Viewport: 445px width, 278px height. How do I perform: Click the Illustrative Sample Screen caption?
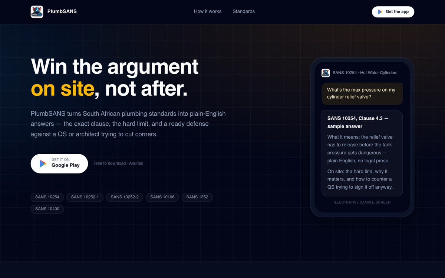(x=362, y=202)
